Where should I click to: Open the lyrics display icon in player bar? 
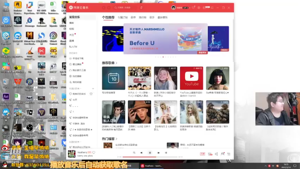point(166,153)
